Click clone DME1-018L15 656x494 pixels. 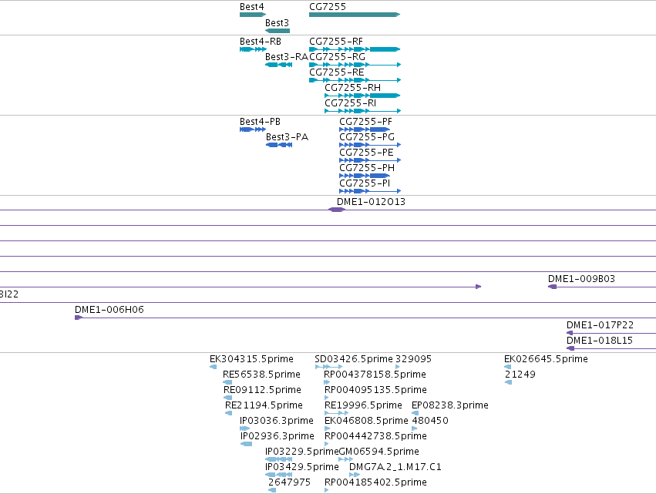click(611, 348)
